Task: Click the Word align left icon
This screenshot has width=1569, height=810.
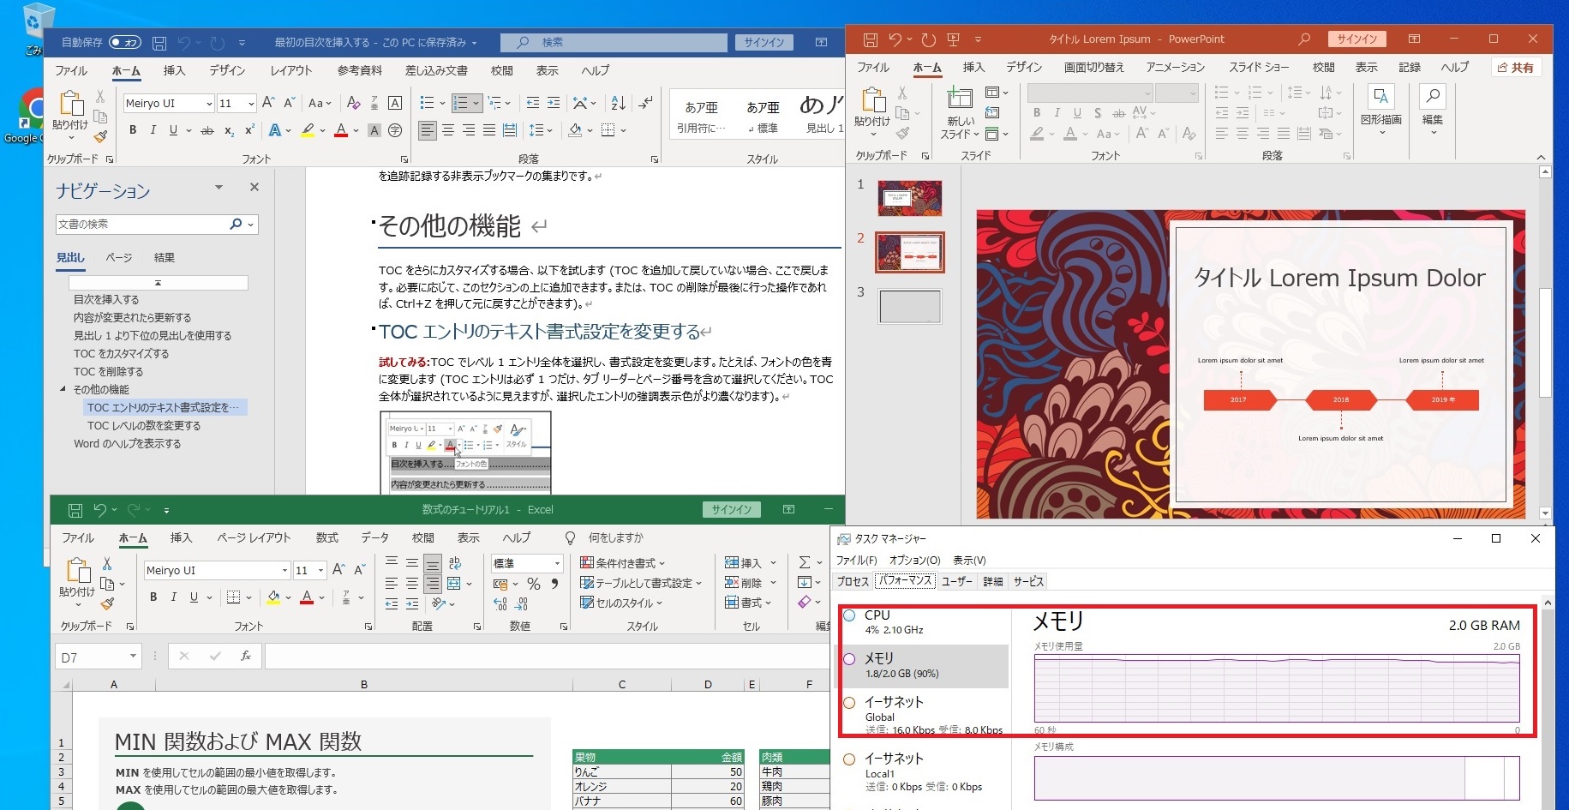Action: (427, 130)
